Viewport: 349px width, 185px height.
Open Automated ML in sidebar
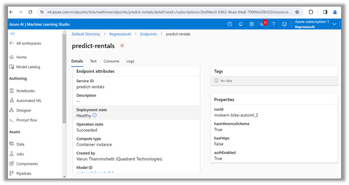click(x=29, y=100)
